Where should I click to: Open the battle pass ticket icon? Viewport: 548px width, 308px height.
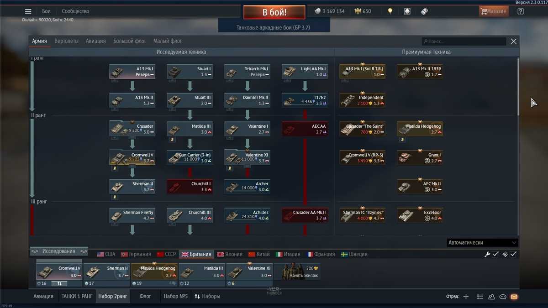[424, 11]
